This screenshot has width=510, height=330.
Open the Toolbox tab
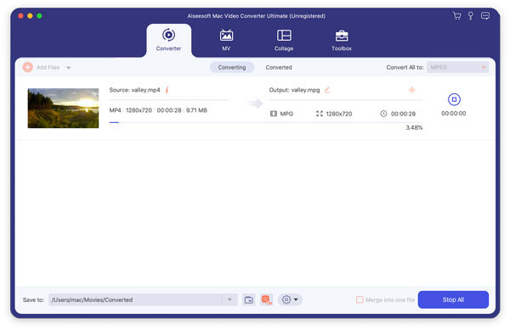click(342, 40)
